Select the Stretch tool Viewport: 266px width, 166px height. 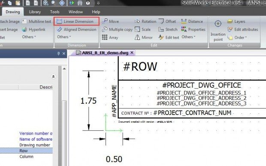click(168, 30)
